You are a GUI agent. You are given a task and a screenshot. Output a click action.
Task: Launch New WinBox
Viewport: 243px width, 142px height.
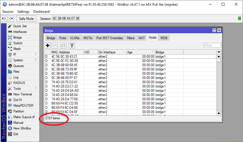coord(23,128)
